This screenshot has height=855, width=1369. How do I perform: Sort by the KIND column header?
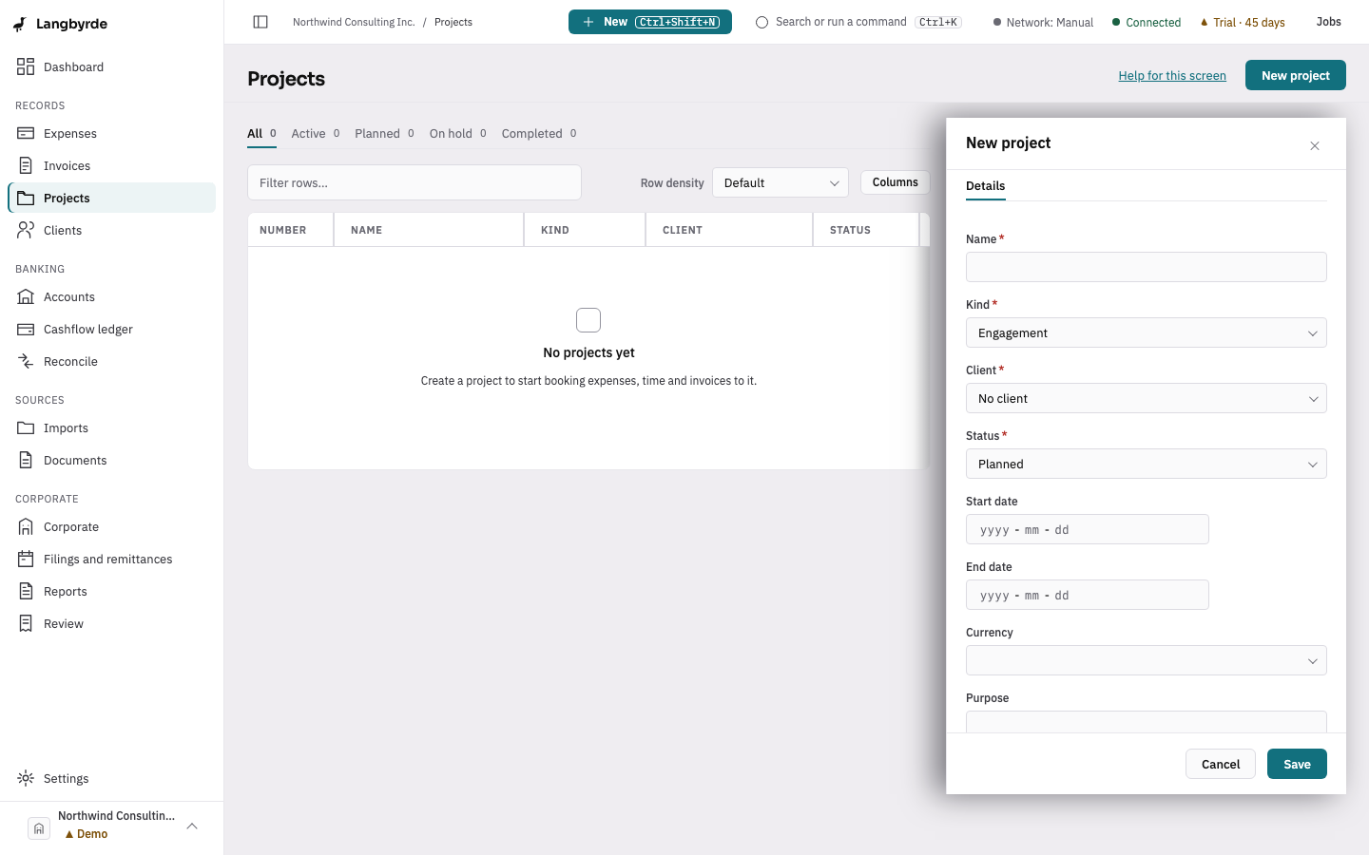pyautogui.click(x=585, y=230)
